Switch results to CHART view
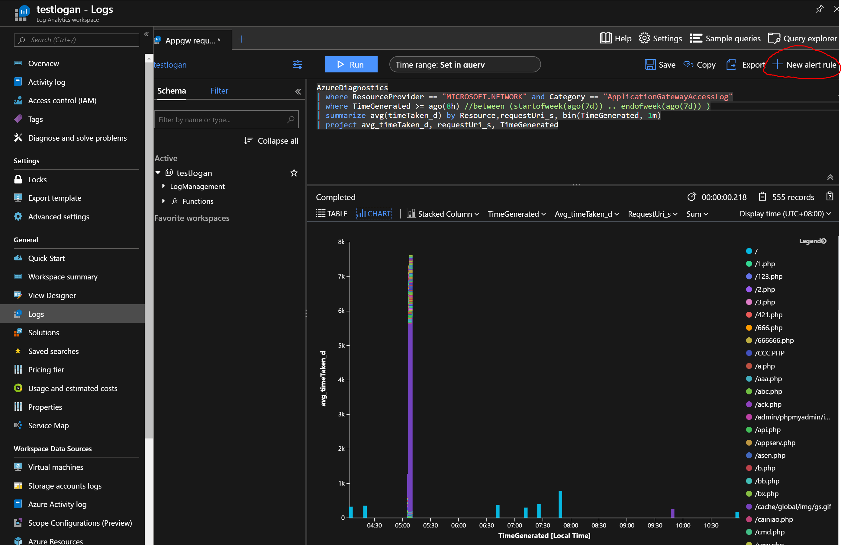Screen dimensions: 841x545 coord(374,214)
